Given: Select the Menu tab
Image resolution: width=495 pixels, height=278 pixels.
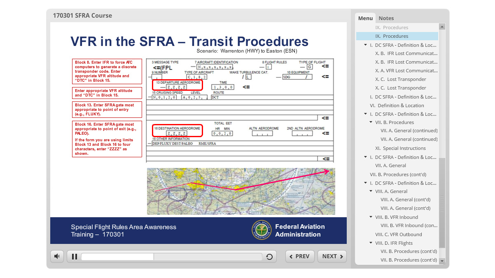Looking at the screenshot, I should pos(365,18).
